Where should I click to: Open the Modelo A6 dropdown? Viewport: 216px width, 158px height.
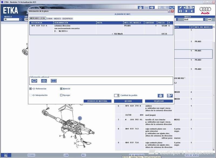pos(20,19)
